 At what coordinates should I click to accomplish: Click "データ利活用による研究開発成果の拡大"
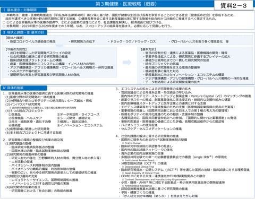(172, 82)
